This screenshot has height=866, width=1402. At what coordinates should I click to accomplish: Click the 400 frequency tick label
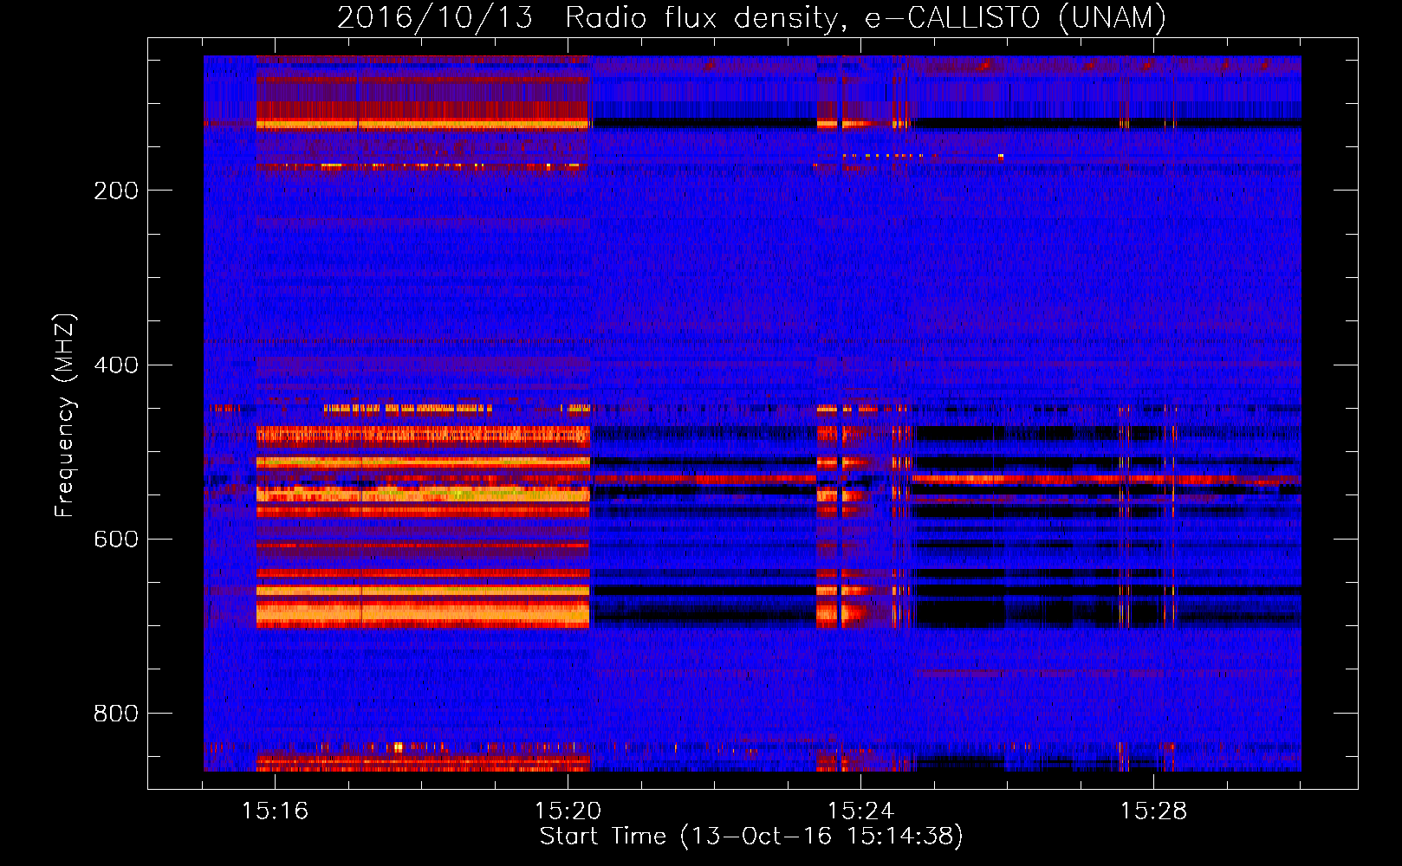(116, 365)
